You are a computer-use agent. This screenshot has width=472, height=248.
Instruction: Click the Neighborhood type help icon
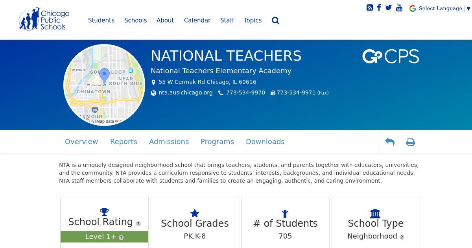[x=402, y=237]
